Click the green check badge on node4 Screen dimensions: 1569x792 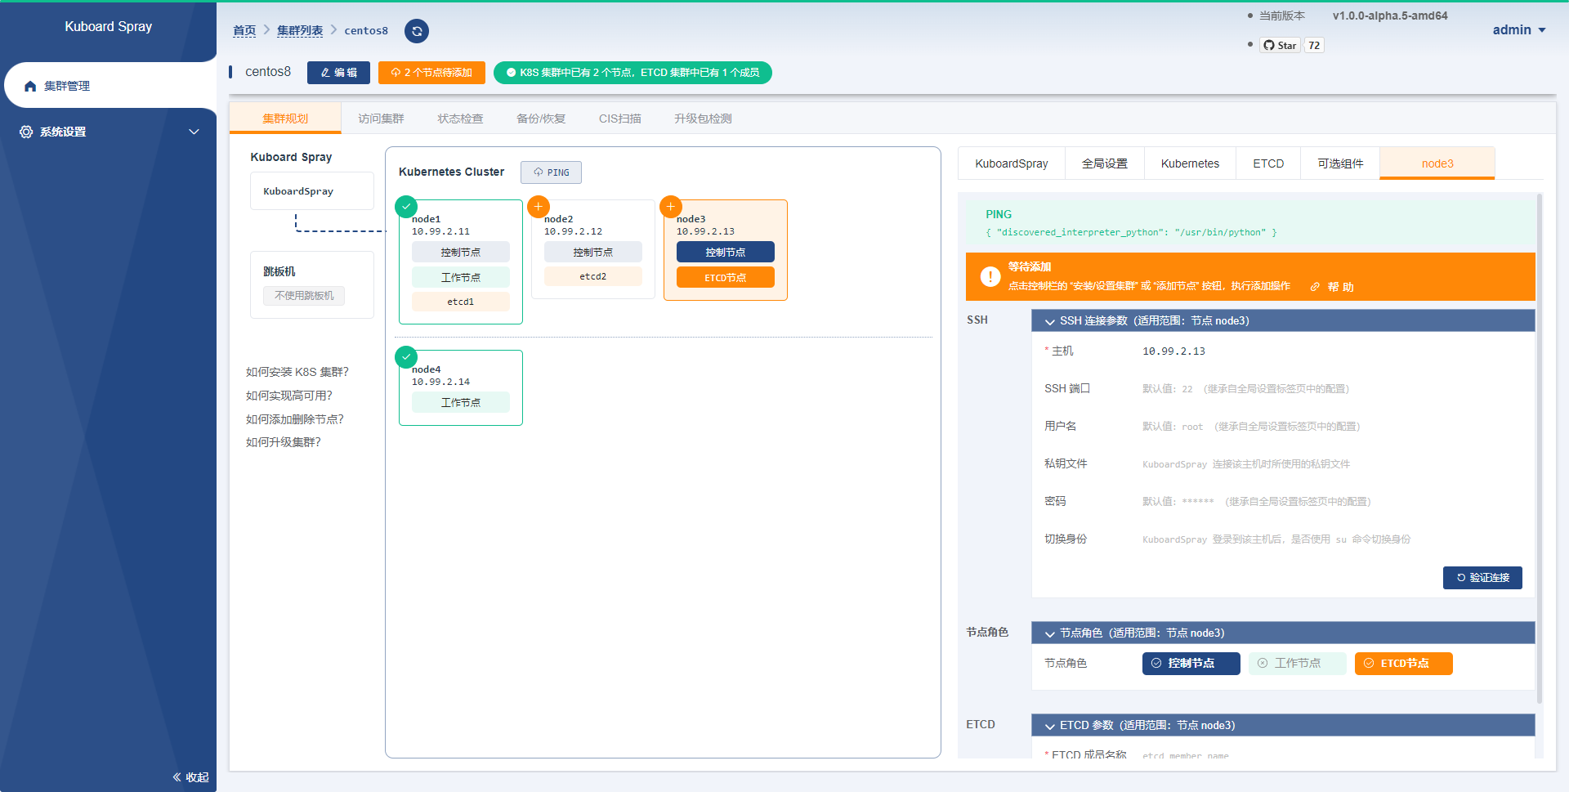[406, 357]
